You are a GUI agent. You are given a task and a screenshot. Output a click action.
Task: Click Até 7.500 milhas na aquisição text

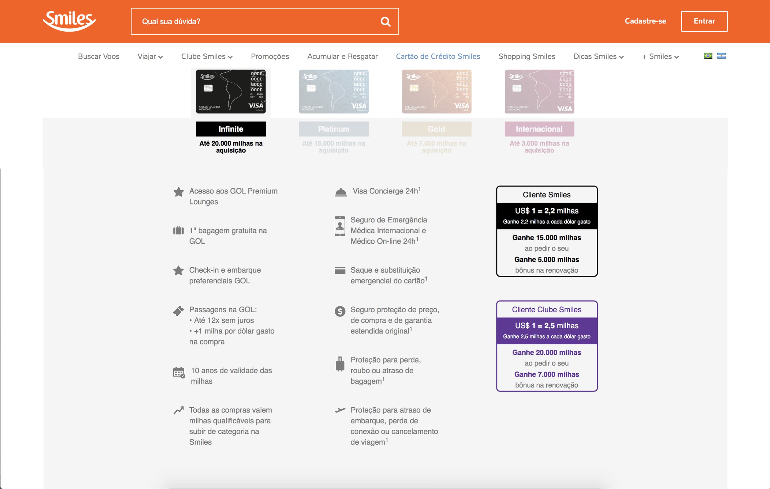436,147
